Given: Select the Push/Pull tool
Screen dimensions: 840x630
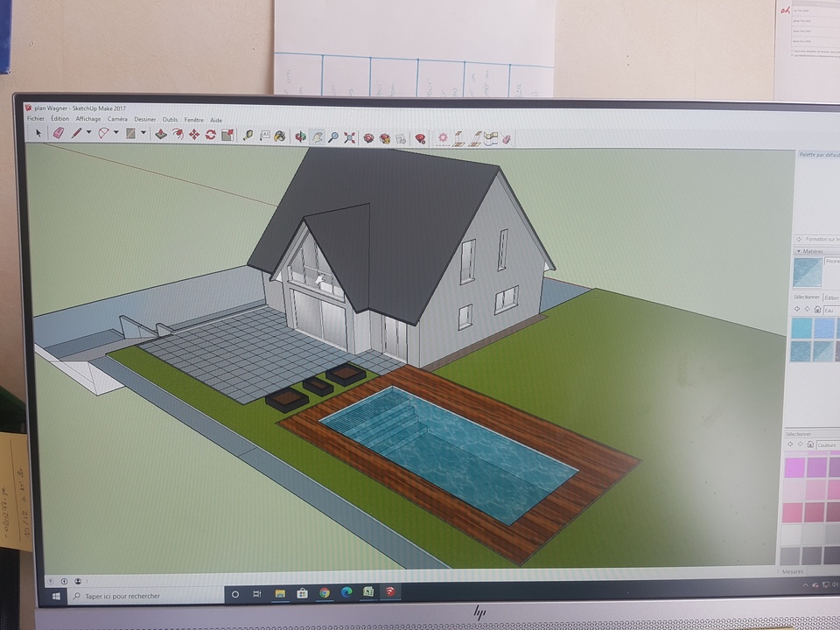Looking at the screenshot, I should pos(161,135).
